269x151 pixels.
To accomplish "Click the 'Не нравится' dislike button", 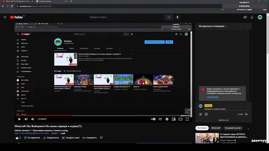I will tap(32, 138).
